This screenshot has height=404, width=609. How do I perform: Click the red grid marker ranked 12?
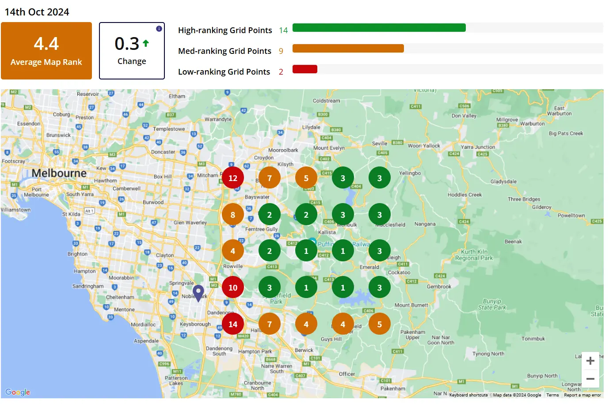coord(233,178)
